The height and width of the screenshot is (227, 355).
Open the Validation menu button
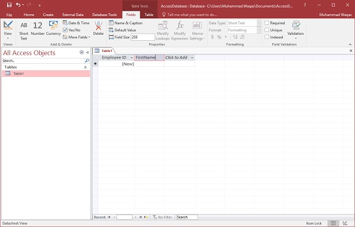click(295, 30)
